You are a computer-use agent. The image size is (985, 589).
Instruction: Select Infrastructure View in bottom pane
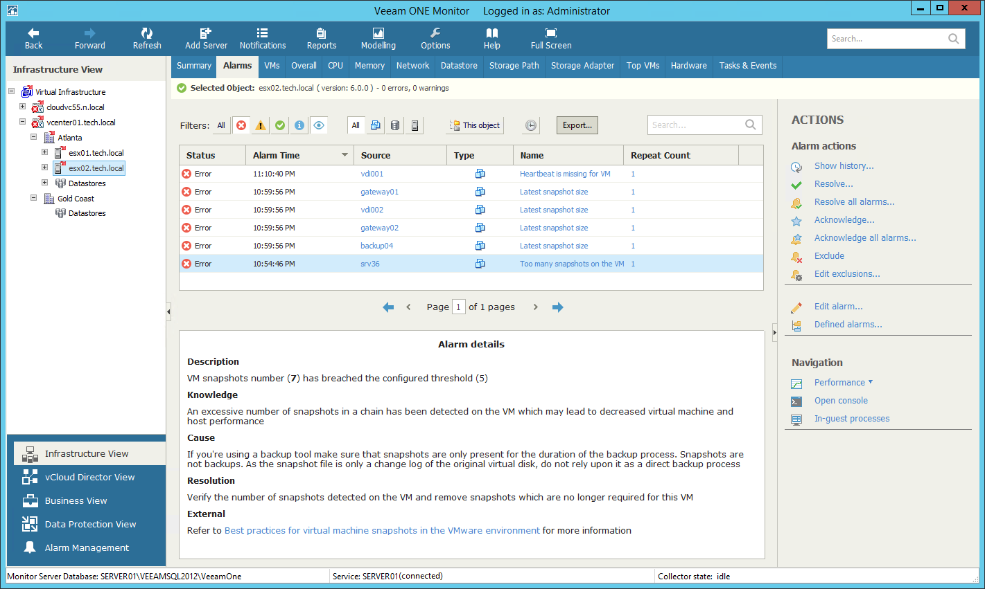(89, 453)
